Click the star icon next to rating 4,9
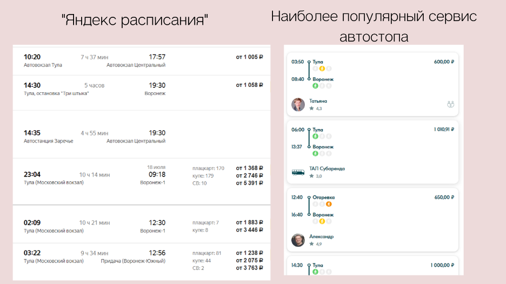 311,244
